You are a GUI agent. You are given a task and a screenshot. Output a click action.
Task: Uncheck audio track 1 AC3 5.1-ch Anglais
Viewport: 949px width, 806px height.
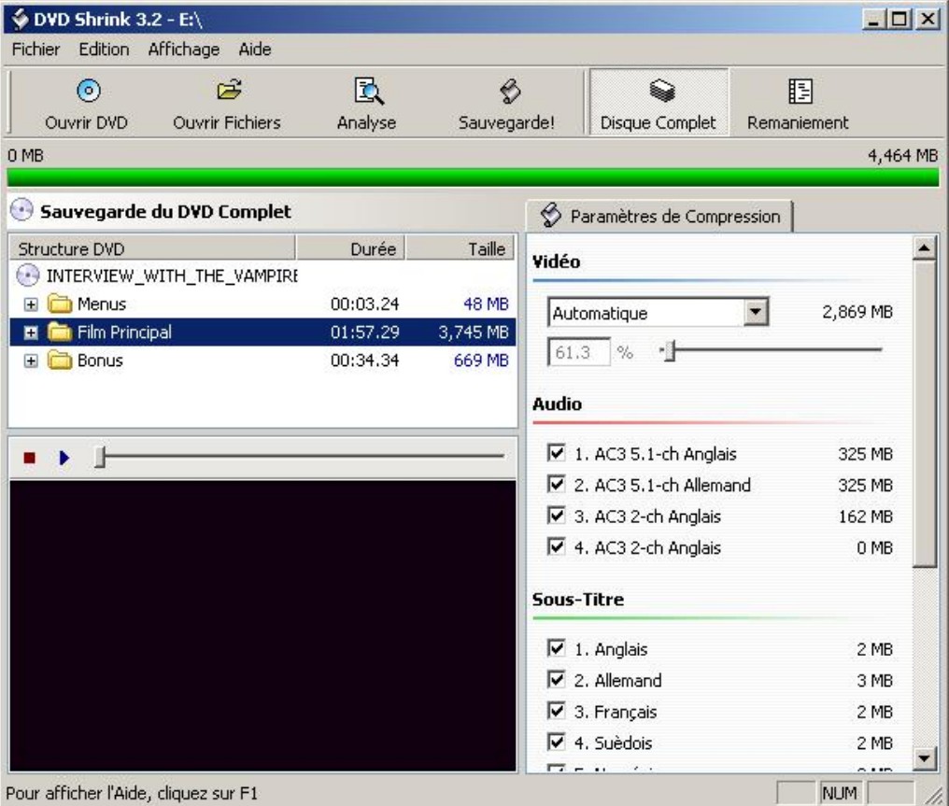pyautogui.click(x=556, y=453)
